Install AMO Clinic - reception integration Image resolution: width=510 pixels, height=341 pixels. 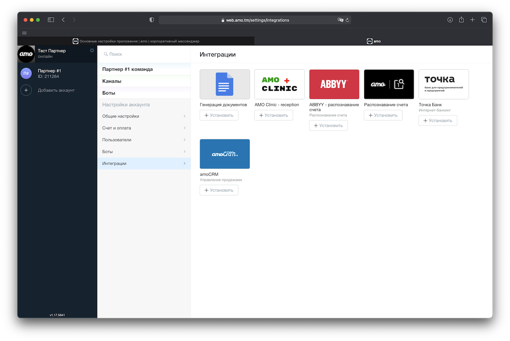(x=274, y=115)
